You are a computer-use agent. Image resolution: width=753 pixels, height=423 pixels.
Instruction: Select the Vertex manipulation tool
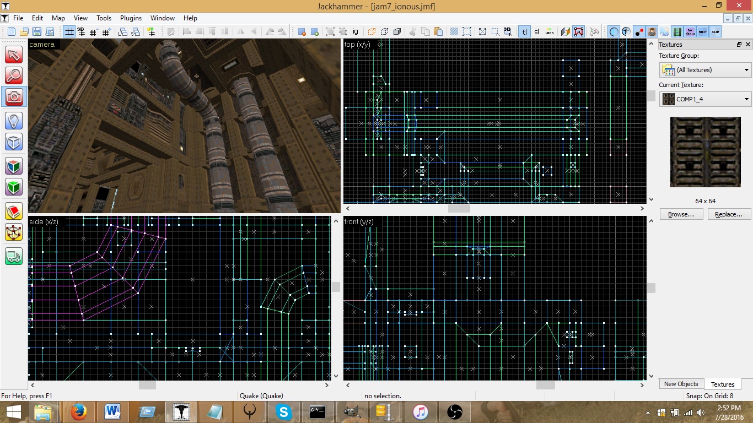tap(14, 232)
